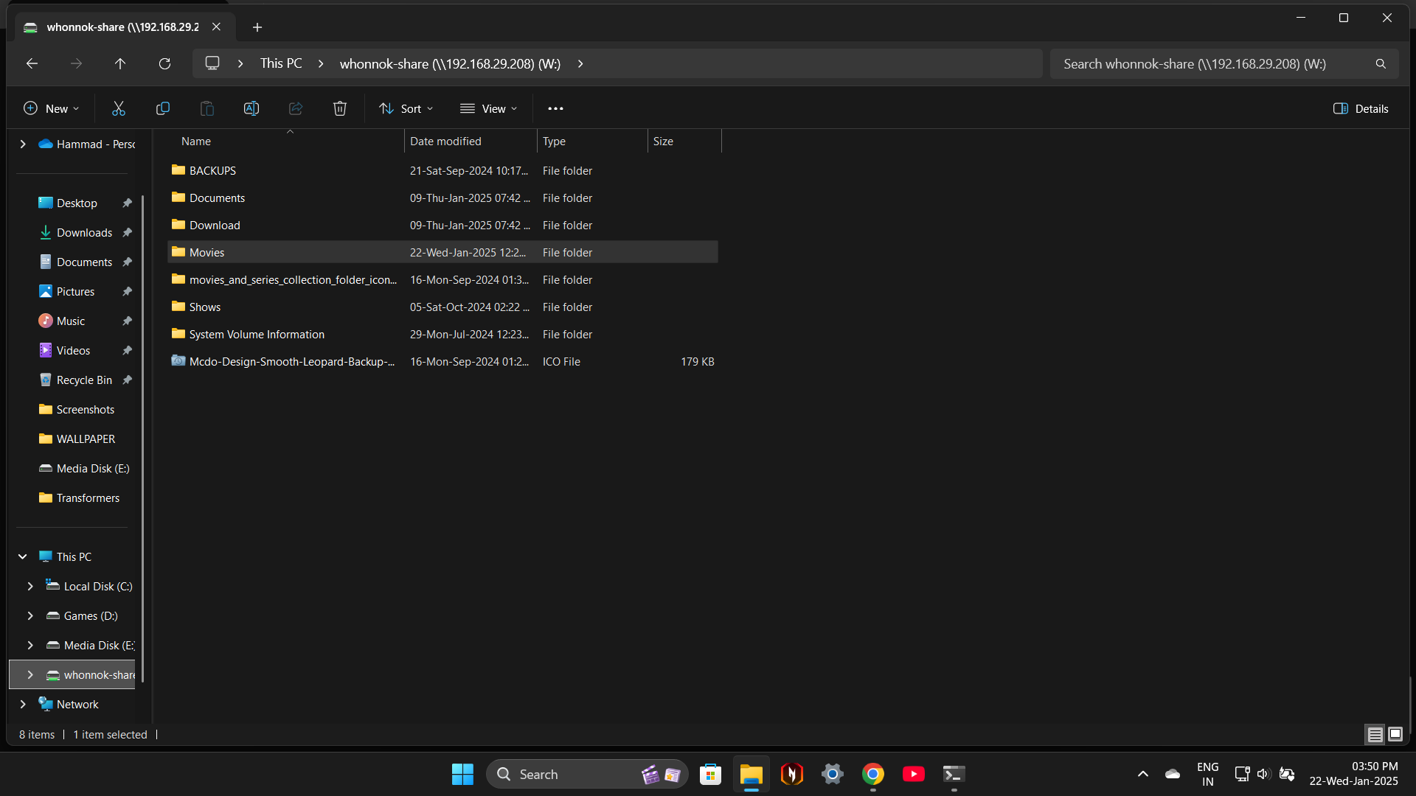1416x796 pixels.
Task: Collapse the This PC tree node
Action: [23, 557]
